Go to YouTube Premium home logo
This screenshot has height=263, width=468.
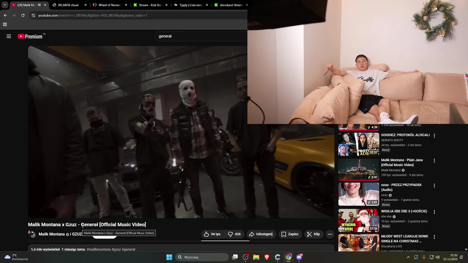tap(30, 36)
